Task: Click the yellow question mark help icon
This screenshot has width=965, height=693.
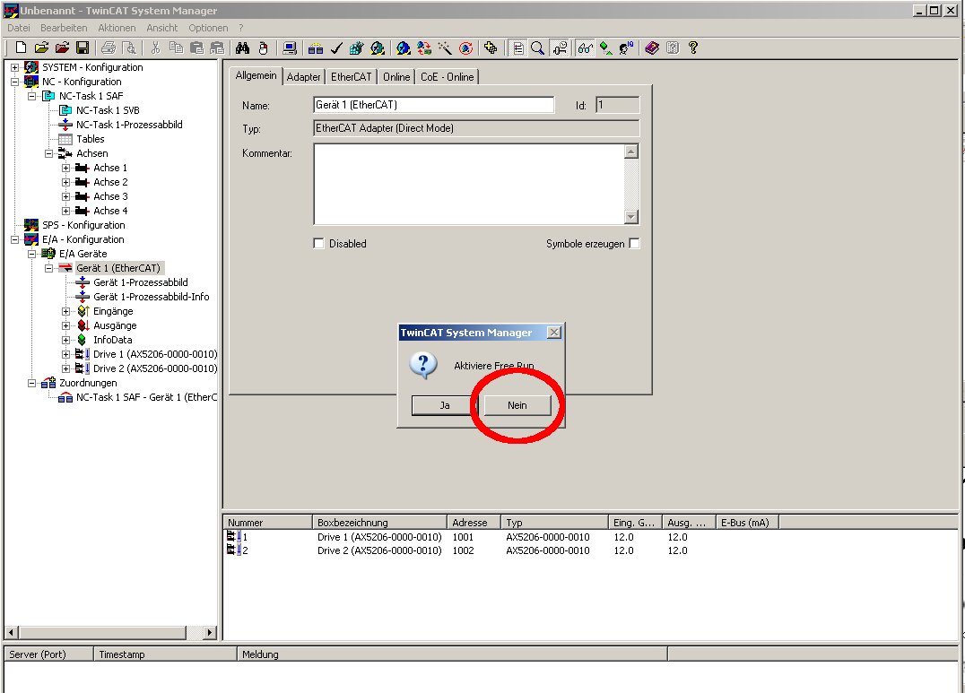Action: pos(693,48)
